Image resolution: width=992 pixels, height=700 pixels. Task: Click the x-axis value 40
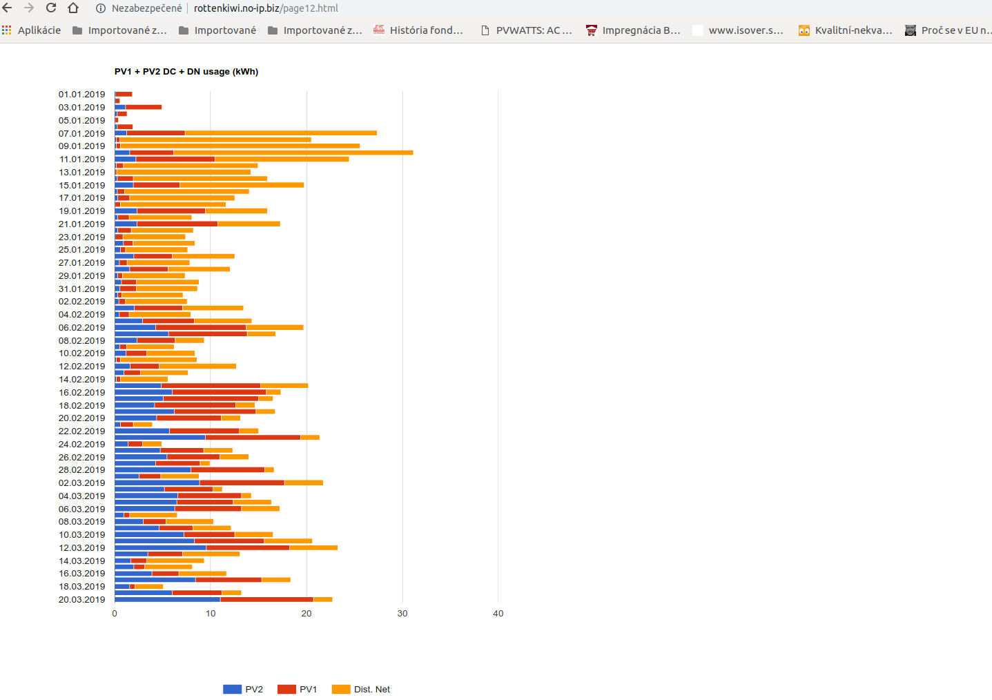point(498,614)
